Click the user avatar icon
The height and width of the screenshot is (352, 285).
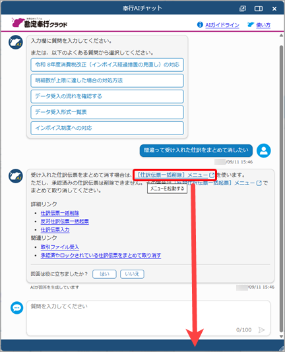point(264,151)
